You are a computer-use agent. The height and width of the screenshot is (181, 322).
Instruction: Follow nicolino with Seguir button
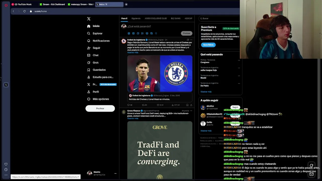(x=235, y=107)
